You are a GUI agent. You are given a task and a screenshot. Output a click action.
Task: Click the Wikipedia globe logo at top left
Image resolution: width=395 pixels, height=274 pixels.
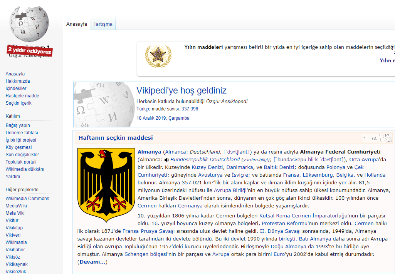pos(30,23)
